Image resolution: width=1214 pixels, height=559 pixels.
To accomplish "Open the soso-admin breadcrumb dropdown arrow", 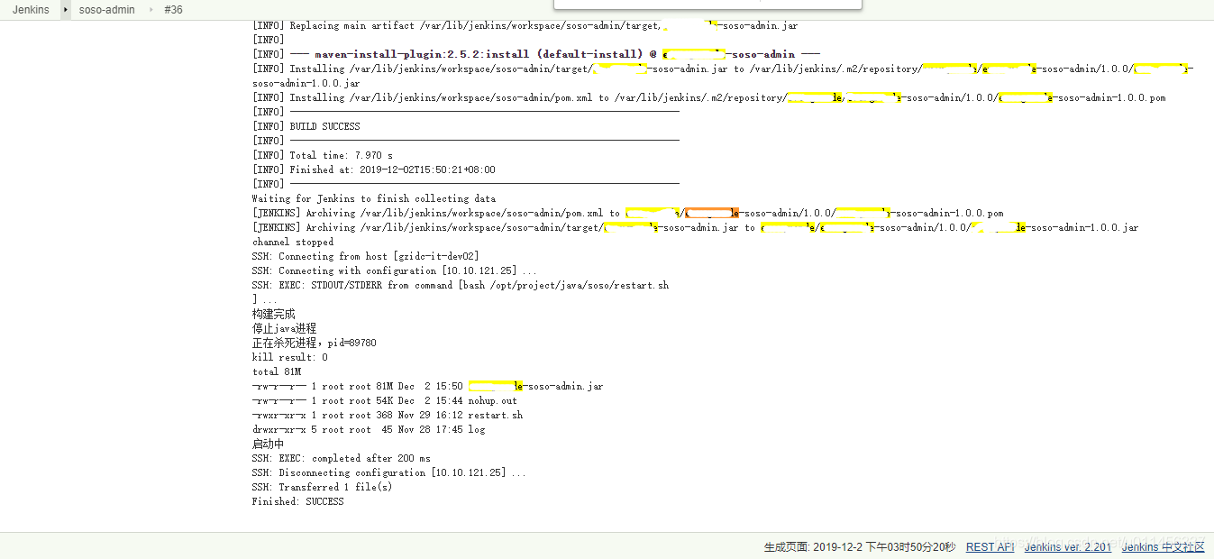I will pos(151,10).
